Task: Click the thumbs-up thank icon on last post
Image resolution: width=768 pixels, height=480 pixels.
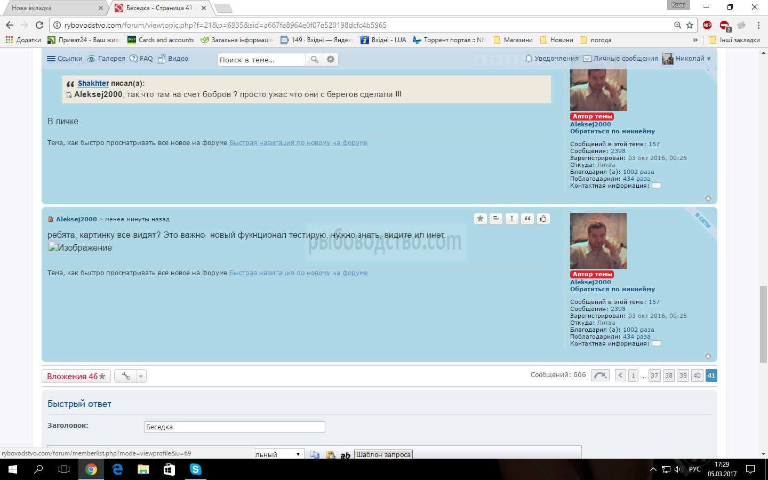Action: 543,219
